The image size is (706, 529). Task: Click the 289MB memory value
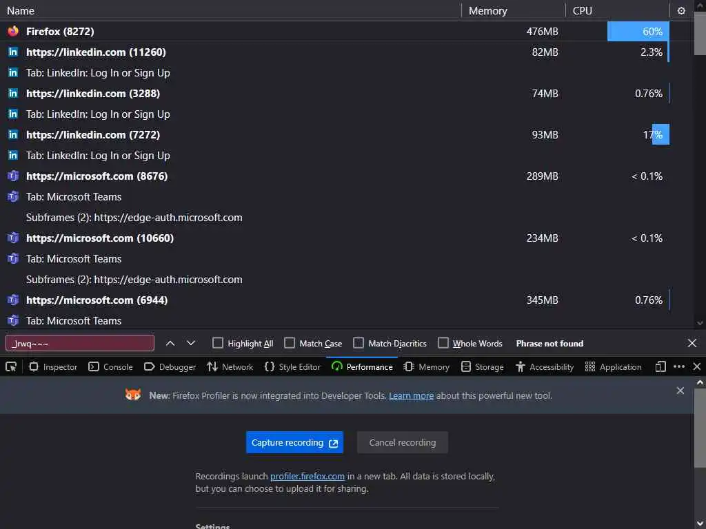coord(542,176)
